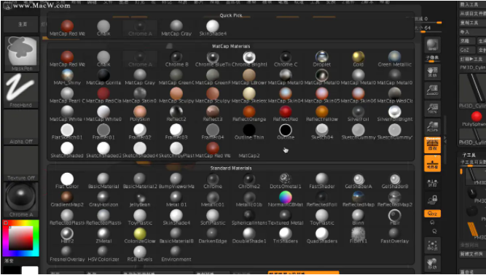486x275 pixels.
Task: Choose the ReflectYellow material
Action: 322,113
